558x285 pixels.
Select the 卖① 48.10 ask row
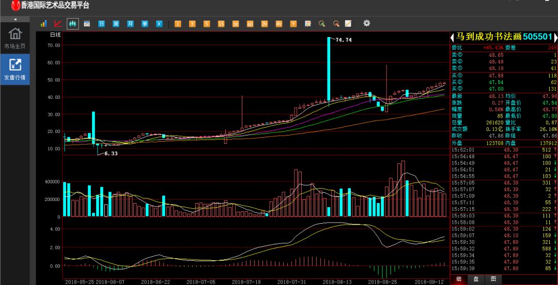tap(504, 68)
